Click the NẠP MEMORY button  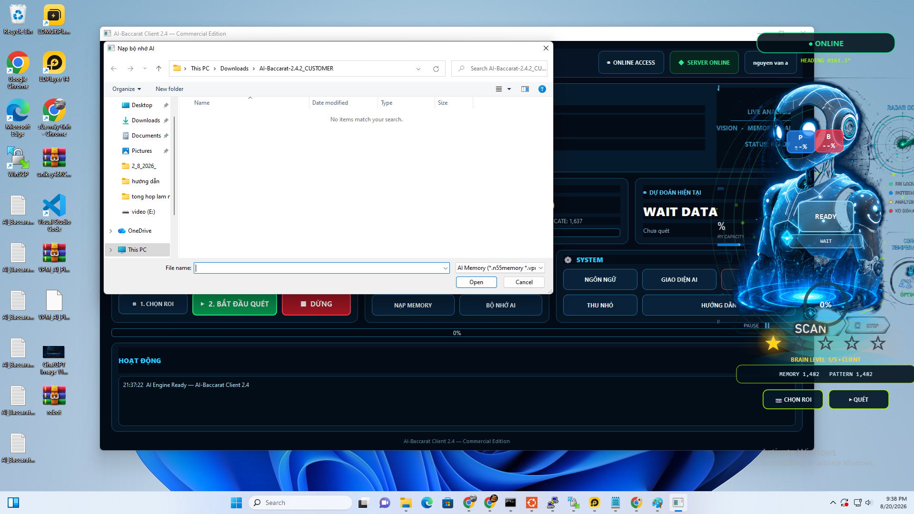click(413, 306)
